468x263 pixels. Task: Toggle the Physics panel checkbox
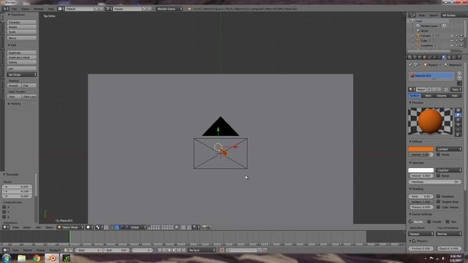click(x=414, y=241)
